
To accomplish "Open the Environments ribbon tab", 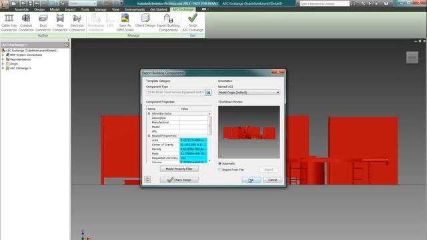I will point(135,9).
